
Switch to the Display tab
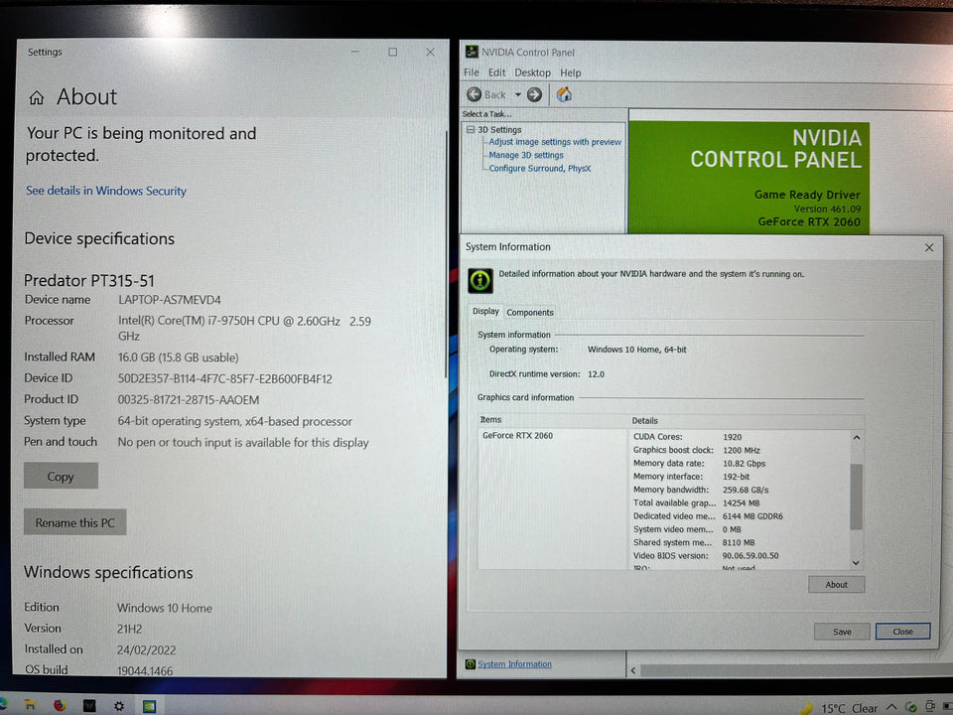pyautogui.click(x=485, y=311)
